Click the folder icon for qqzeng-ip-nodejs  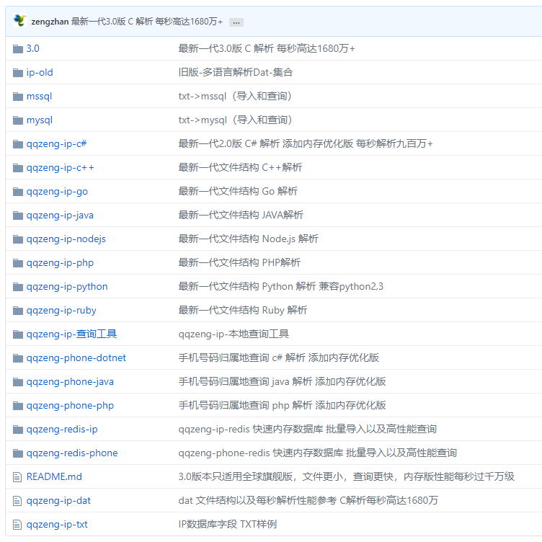(x=18, y=239)
